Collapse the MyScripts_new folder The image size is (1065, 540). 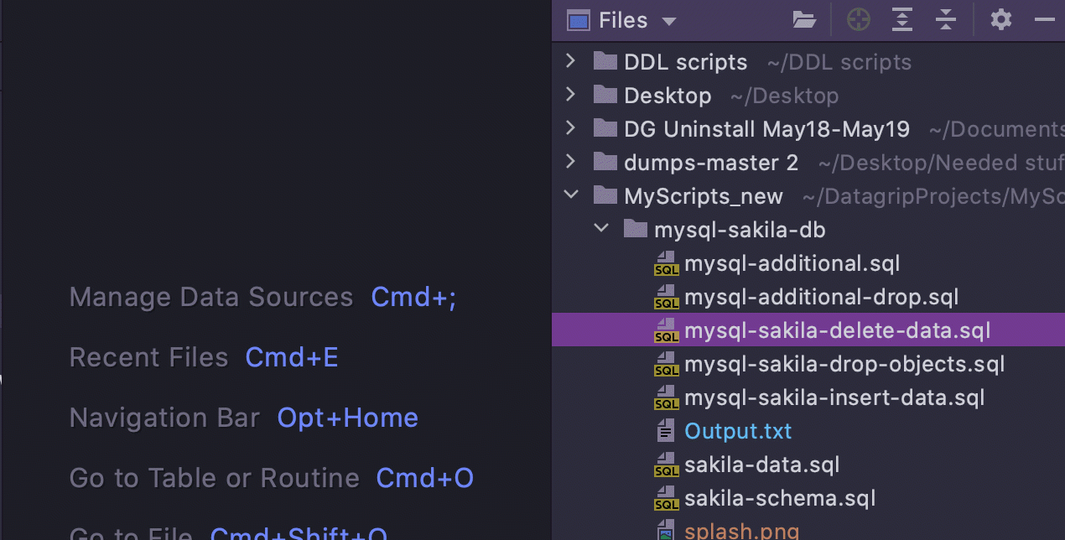(x=571, y=195)
